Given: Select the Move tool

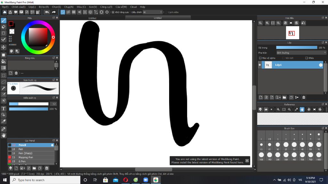Looking at the screenshot, I should coord(4,47).
